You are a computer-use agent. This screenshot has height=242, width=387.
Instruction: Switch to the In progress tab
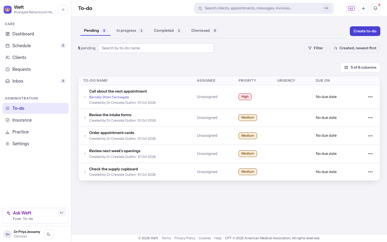pos(130,31)
